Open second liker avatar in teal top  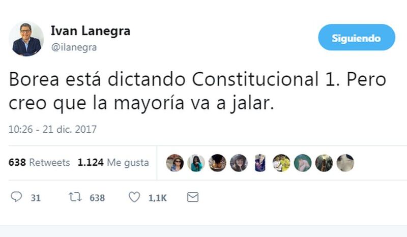pos(196,163)
